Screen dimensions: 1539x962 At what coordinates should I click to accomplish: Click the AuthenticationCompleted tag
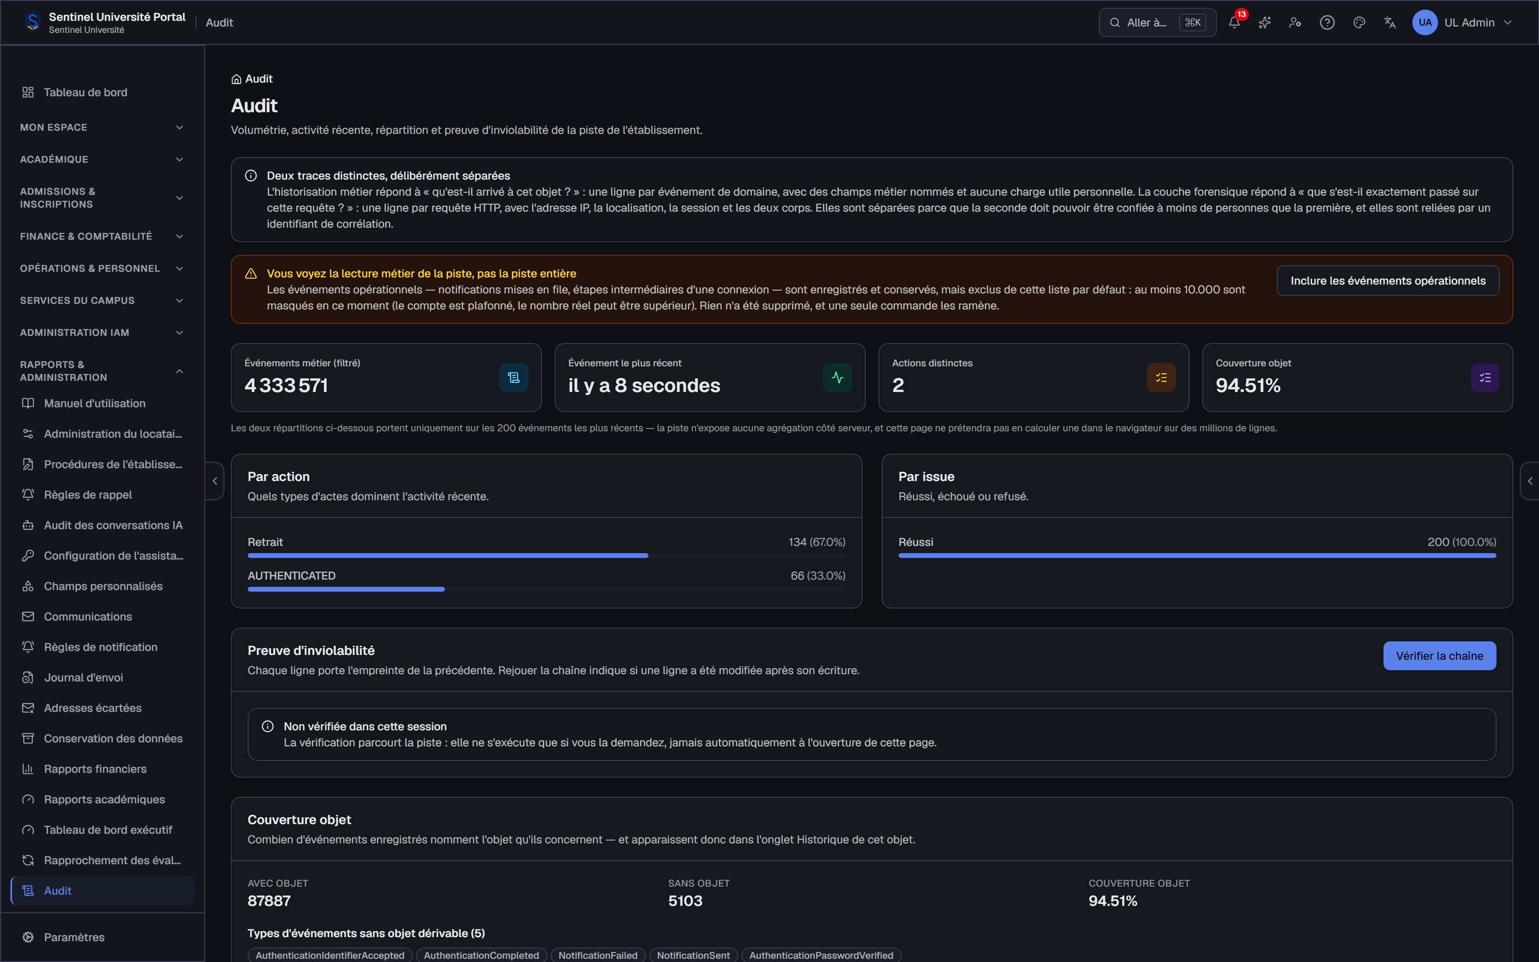[481, 955]
